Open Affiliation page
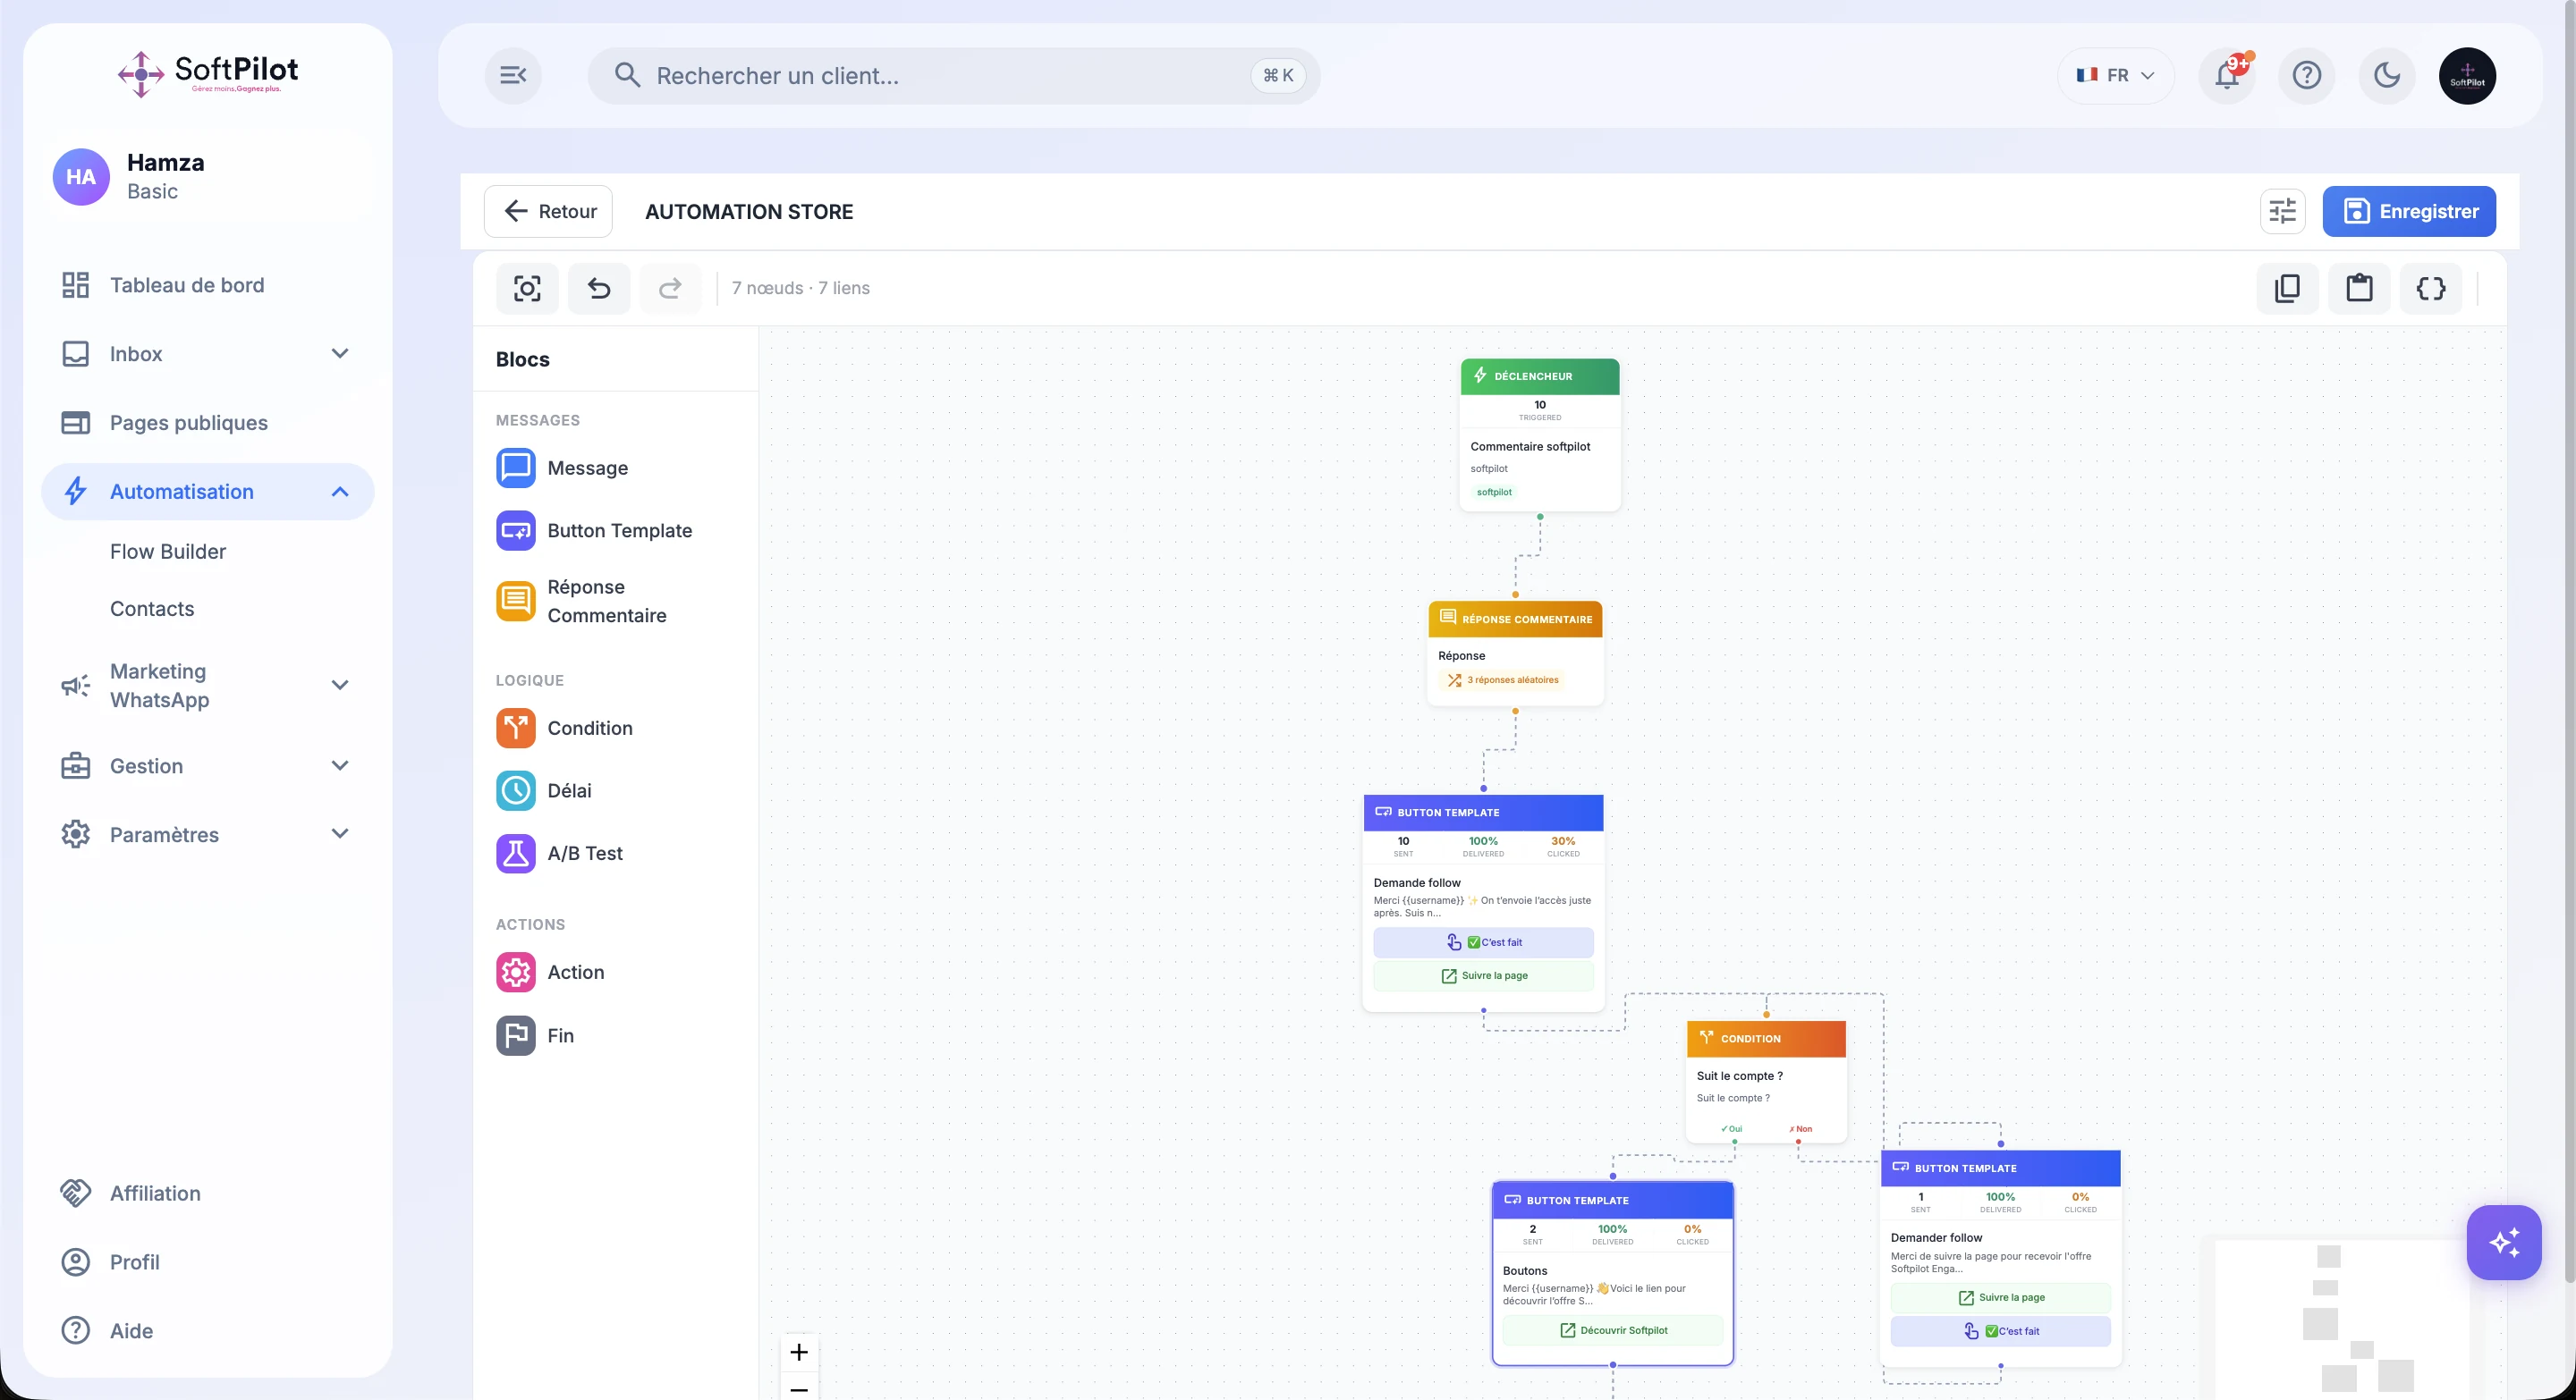Screen dimensions: 2576x1400 [208, 1193]
